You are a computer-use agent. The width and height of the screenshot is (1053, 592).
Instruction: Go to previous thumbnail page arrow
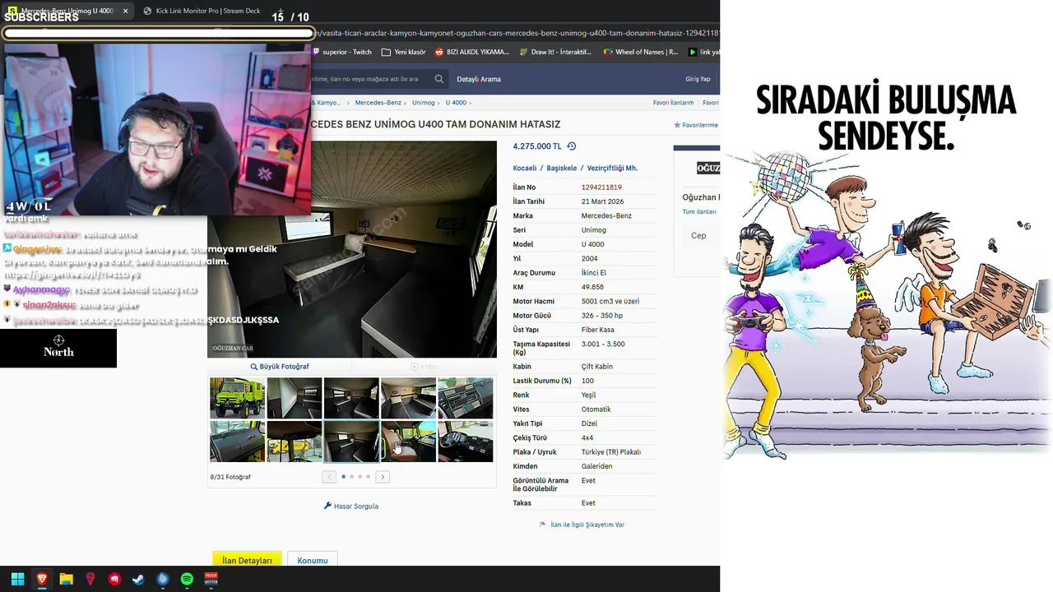tap(329, 477)
